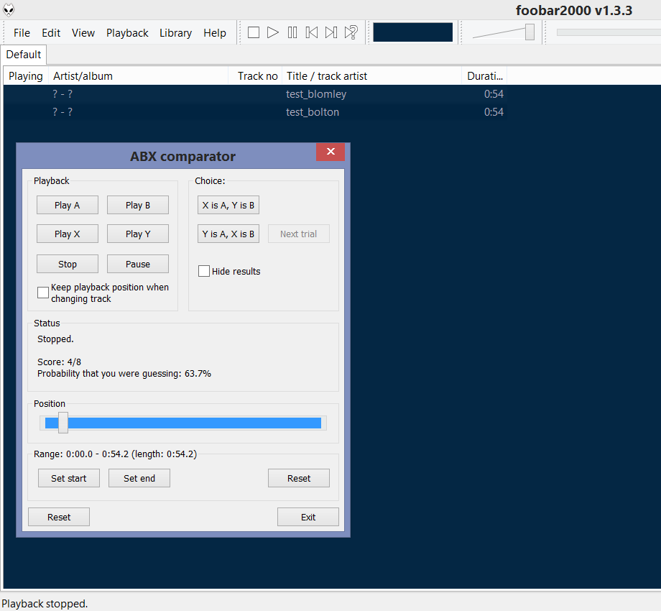Click the Pause icon in the main toolbar
The width and height of the screenshot is (661, 611).
[x=292, y=32]
